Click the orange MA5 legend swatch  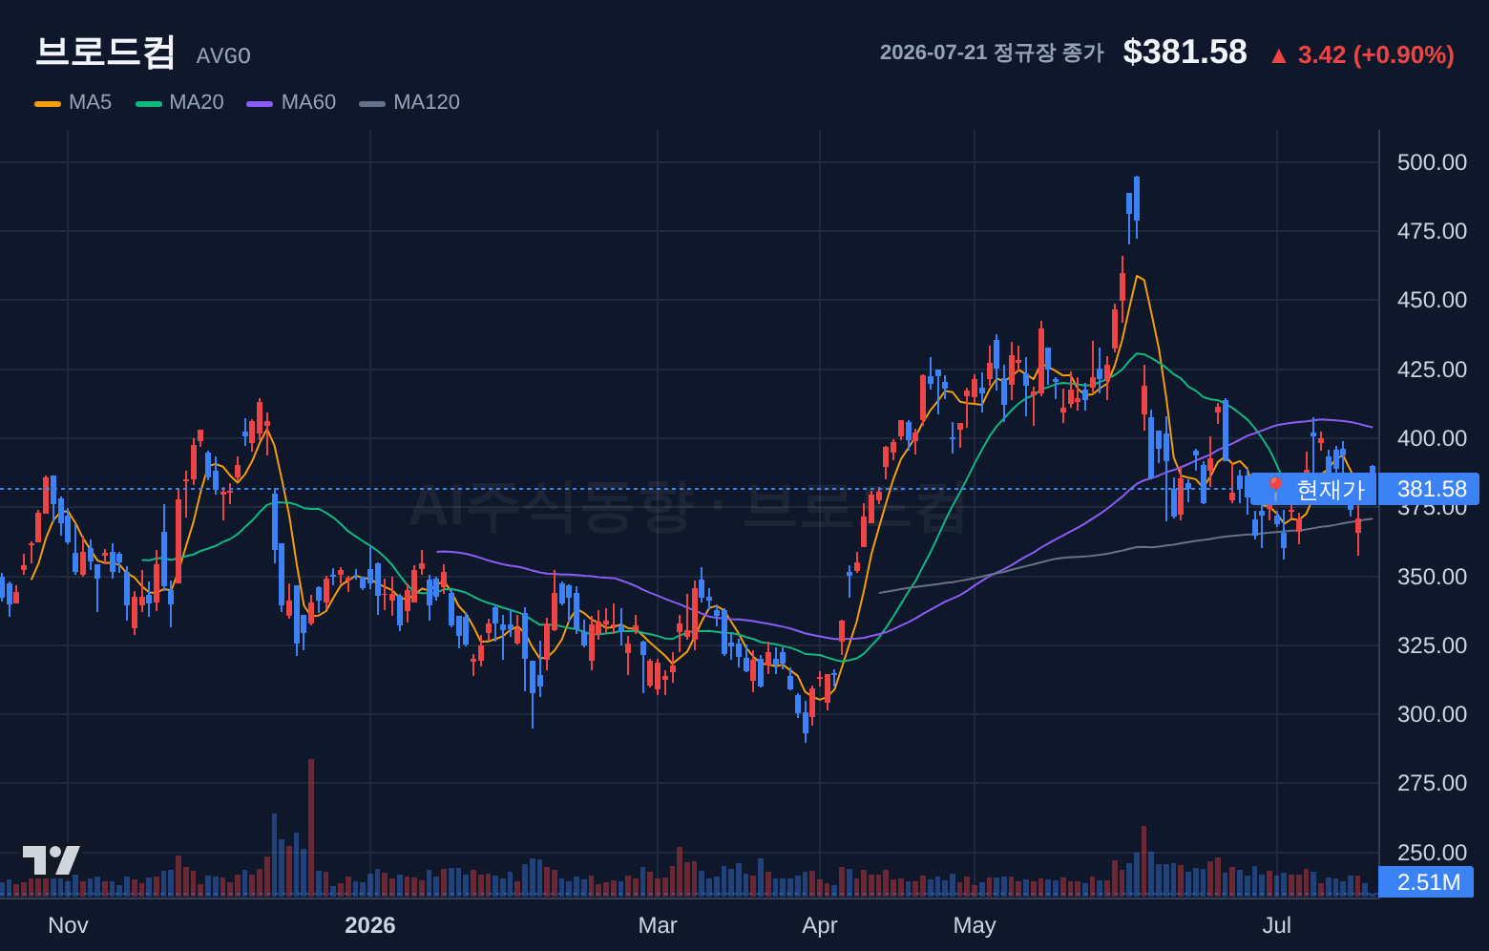tap(48, 103)
